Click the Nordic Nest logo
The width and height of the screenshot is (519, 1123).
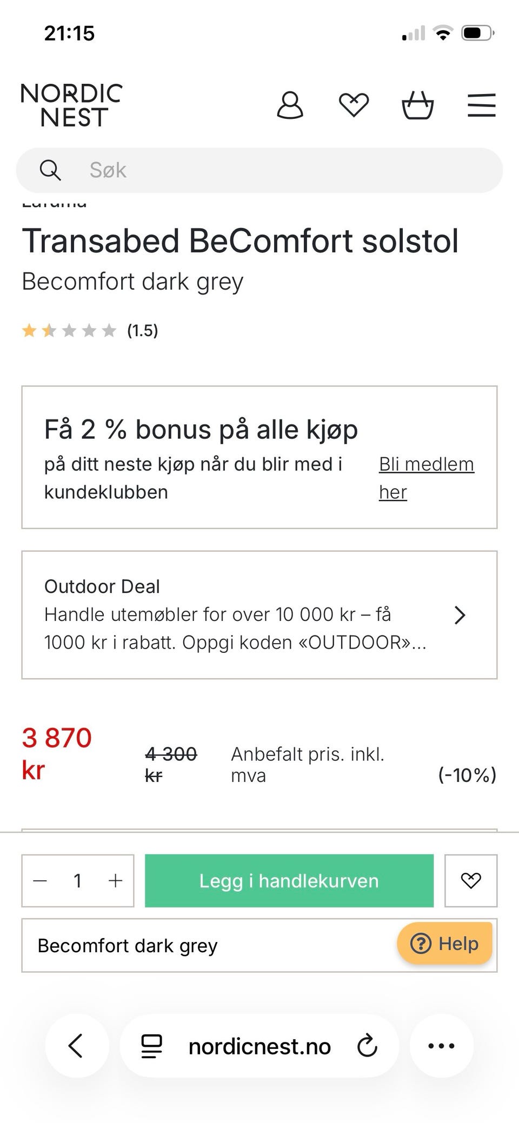click(x=71, y=105)
